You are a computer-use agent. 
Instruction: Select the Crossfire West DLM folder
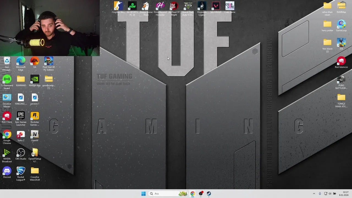[35, 171]
